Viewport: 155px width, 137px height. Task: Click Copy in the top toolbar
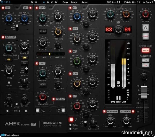coord(66,2)
